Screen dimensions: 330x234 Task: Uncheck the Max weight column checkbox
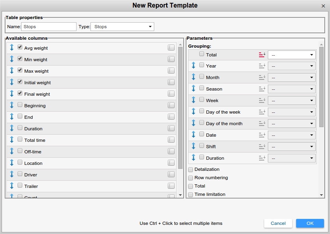pyautogui.click(x=20, y=70)
